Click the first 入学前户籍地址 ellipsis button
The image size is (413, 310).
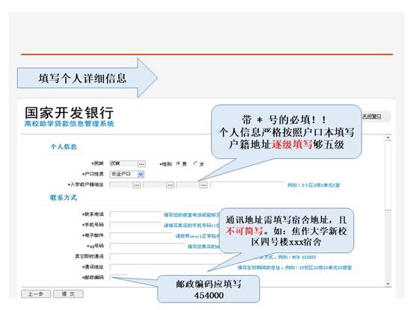pos(137,185)
